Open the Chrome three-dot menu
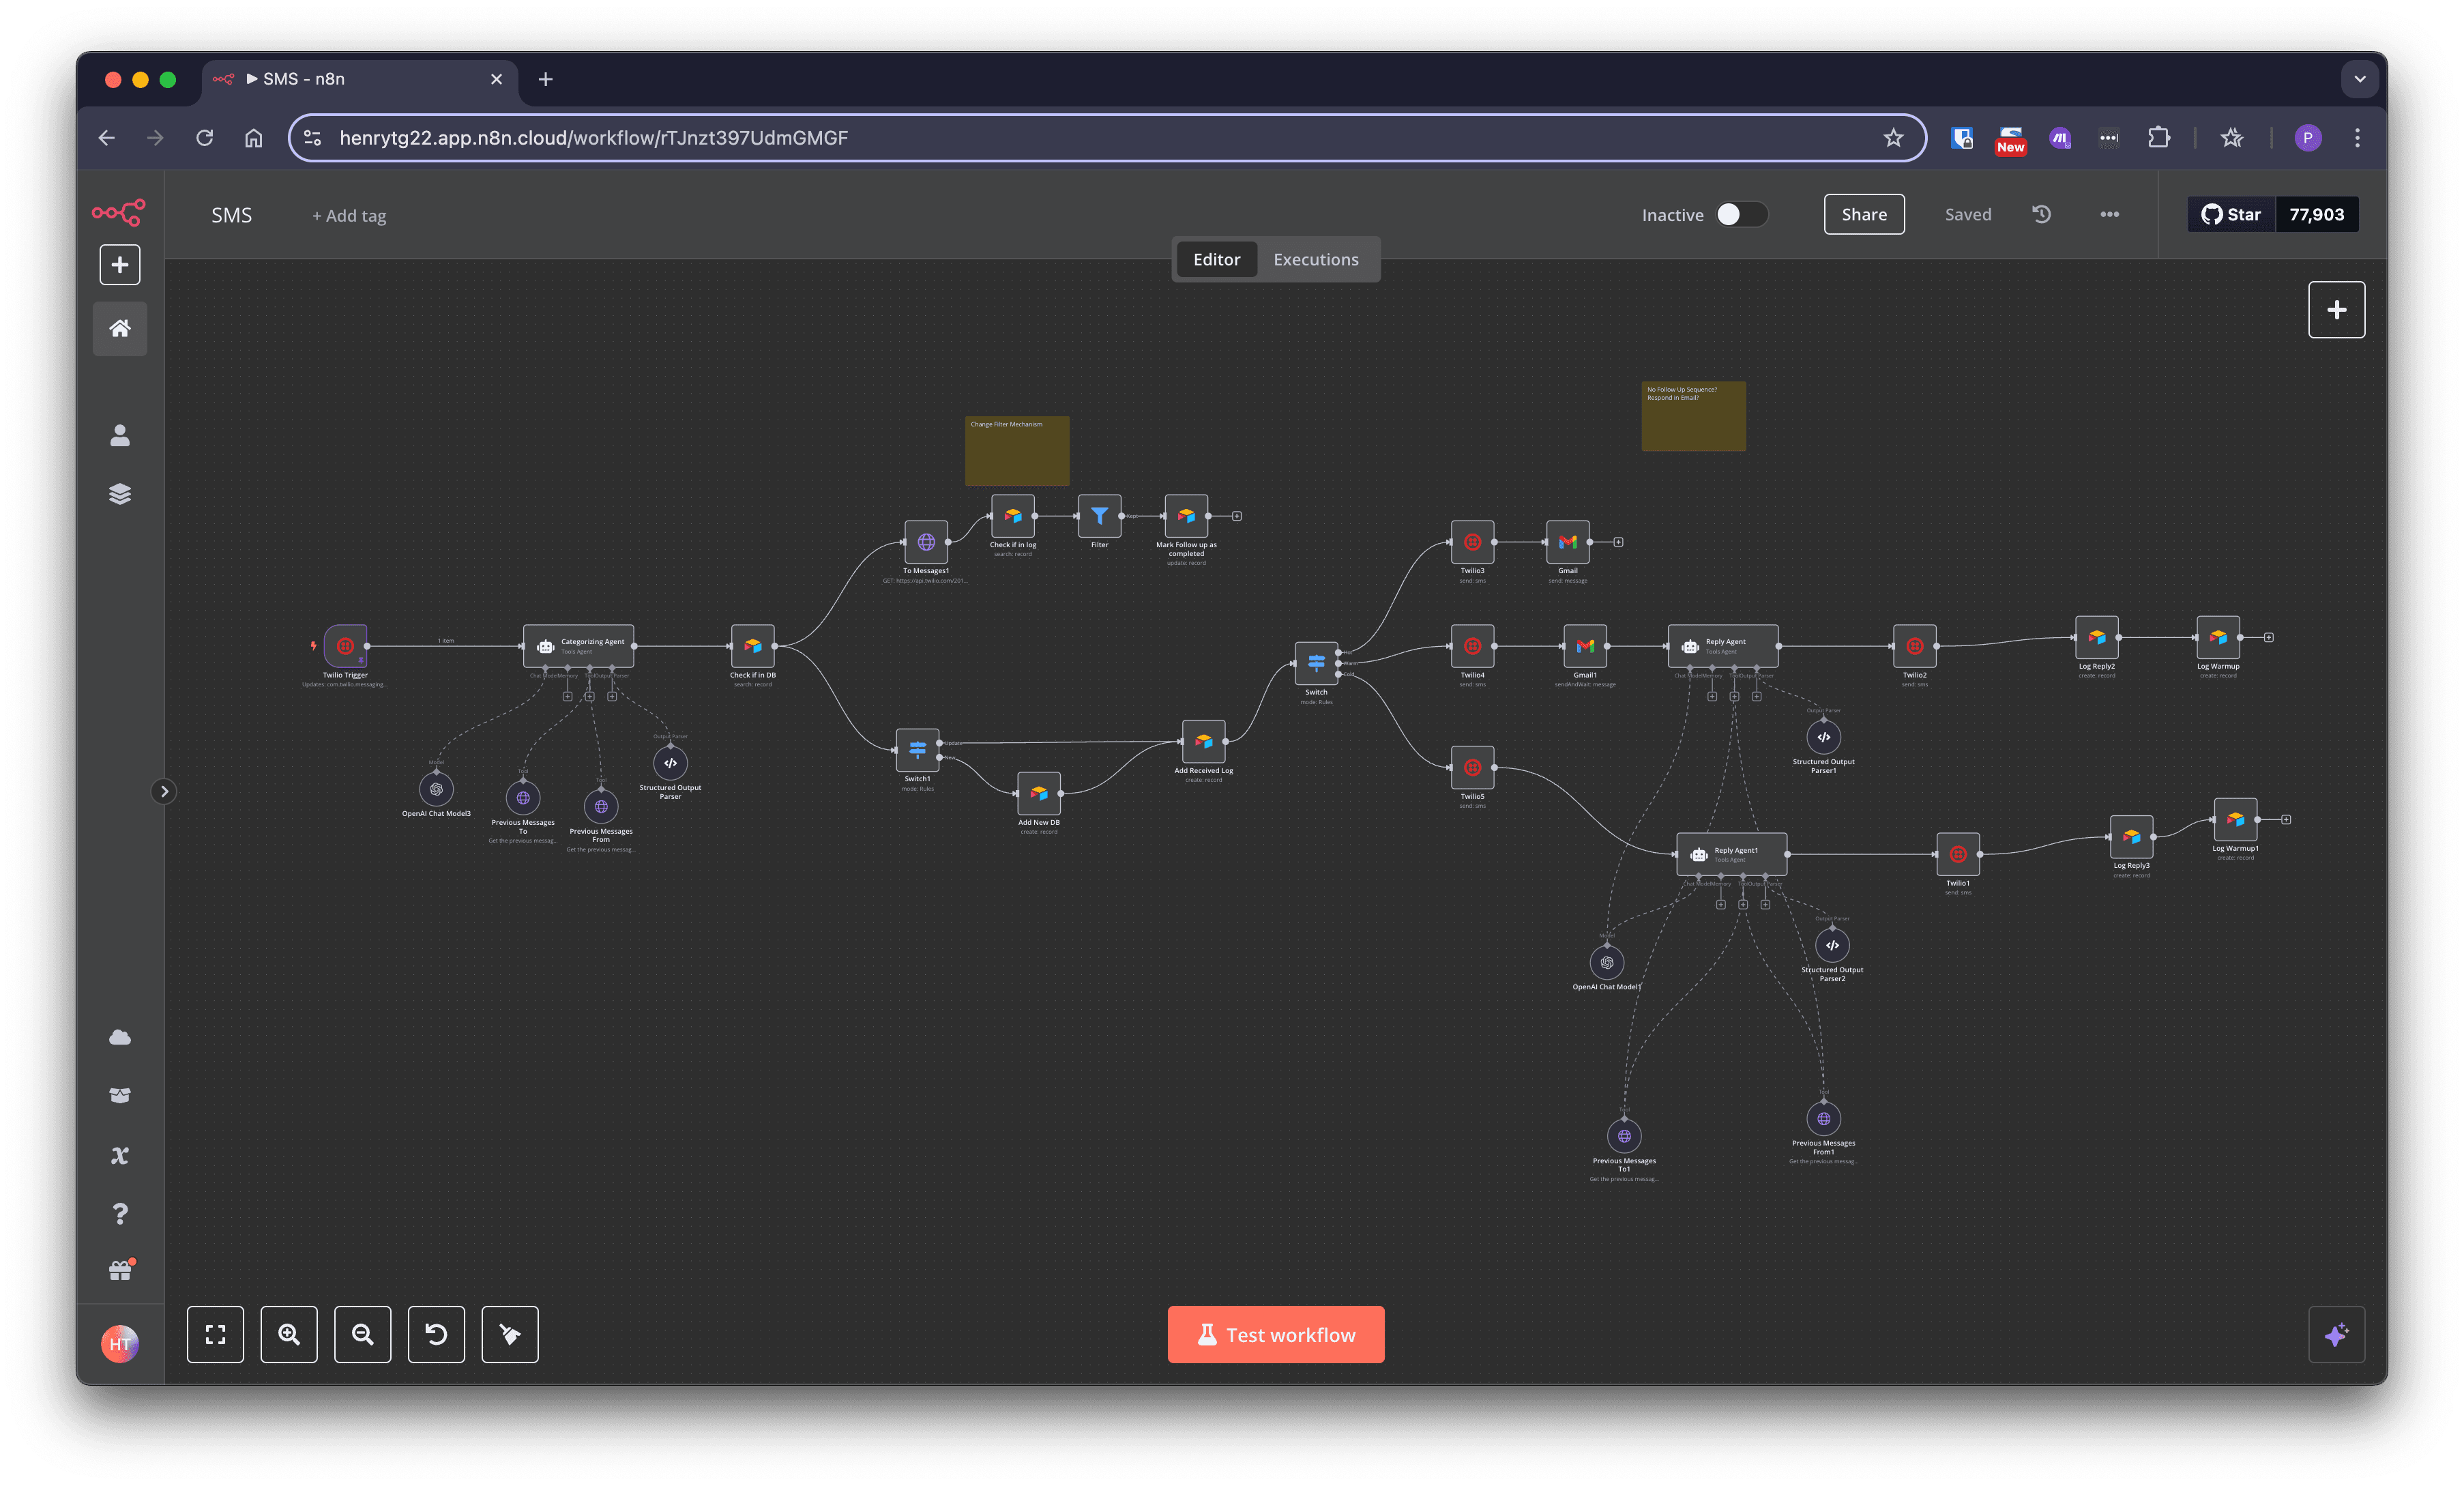The width and height of the screenshot is (2464, 1486). click(x=2357, y=138)
